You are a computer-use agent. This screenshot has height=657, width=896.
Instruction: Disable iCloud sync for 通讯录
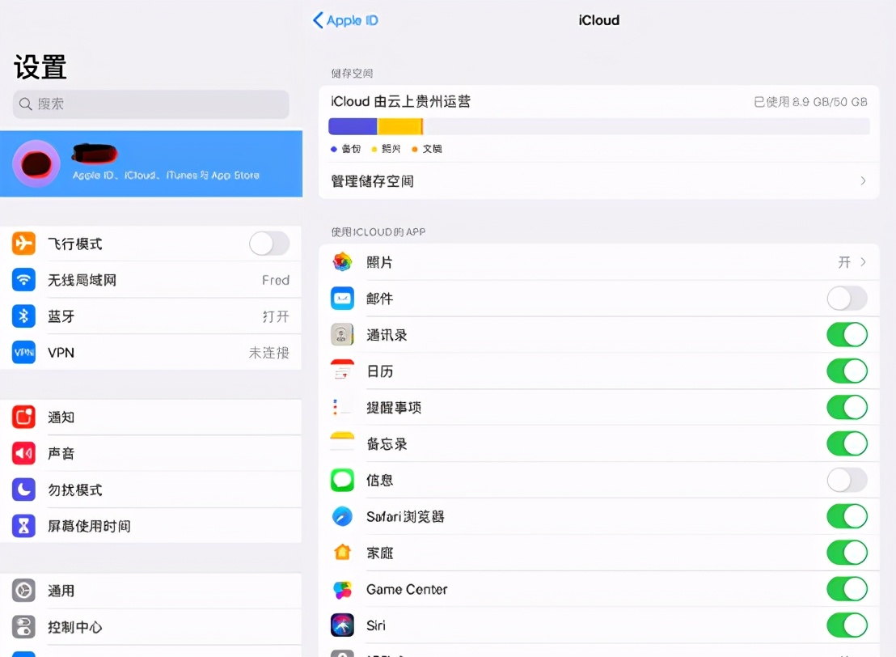pyautogui.click(x=847, y=334)
